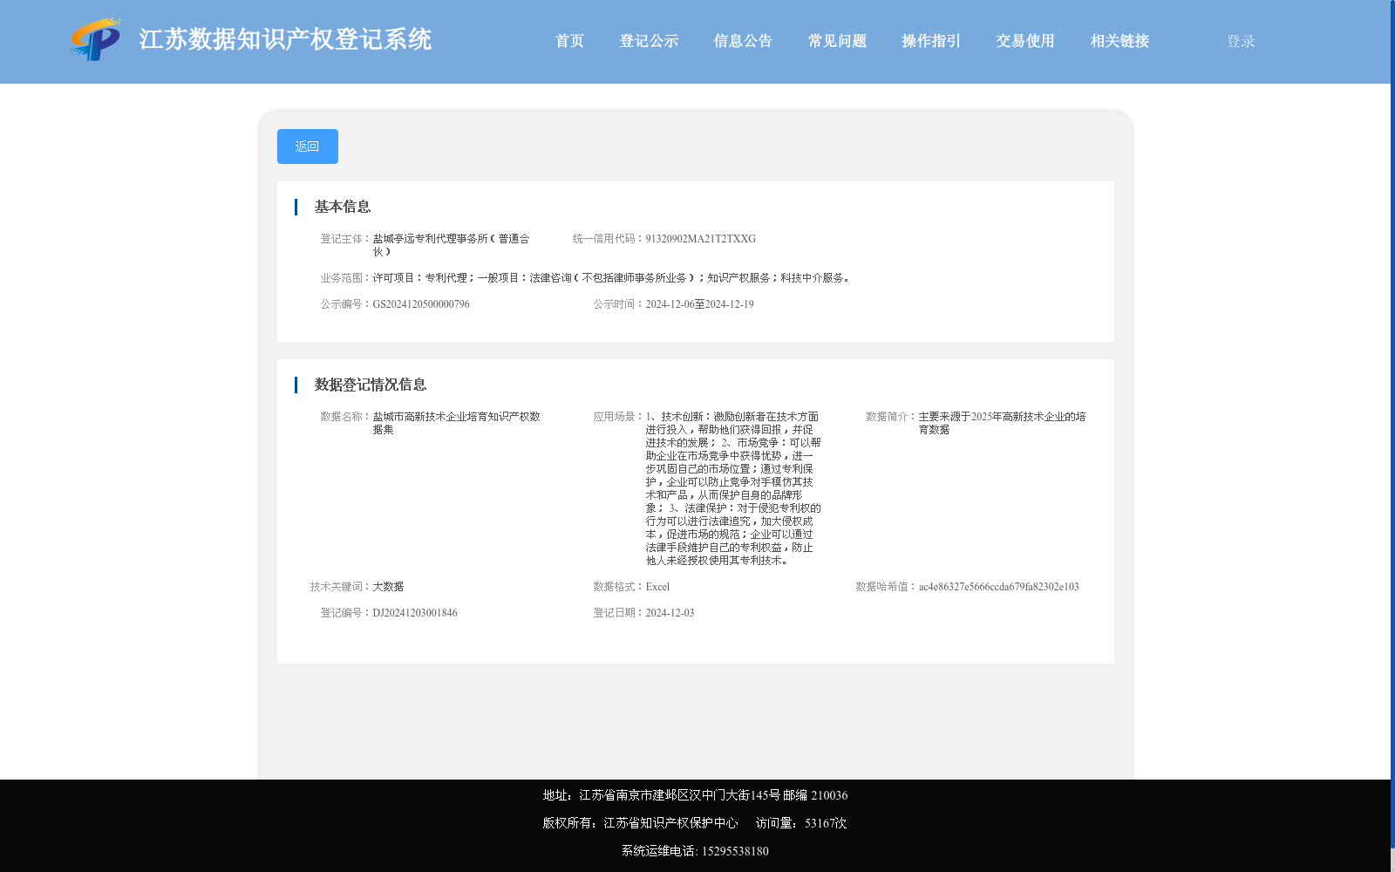The width and height of the screenshot is (1395, 872).
Task: Click the footer address line 江苏省南京市建邺区
Action: click(695, 795)
